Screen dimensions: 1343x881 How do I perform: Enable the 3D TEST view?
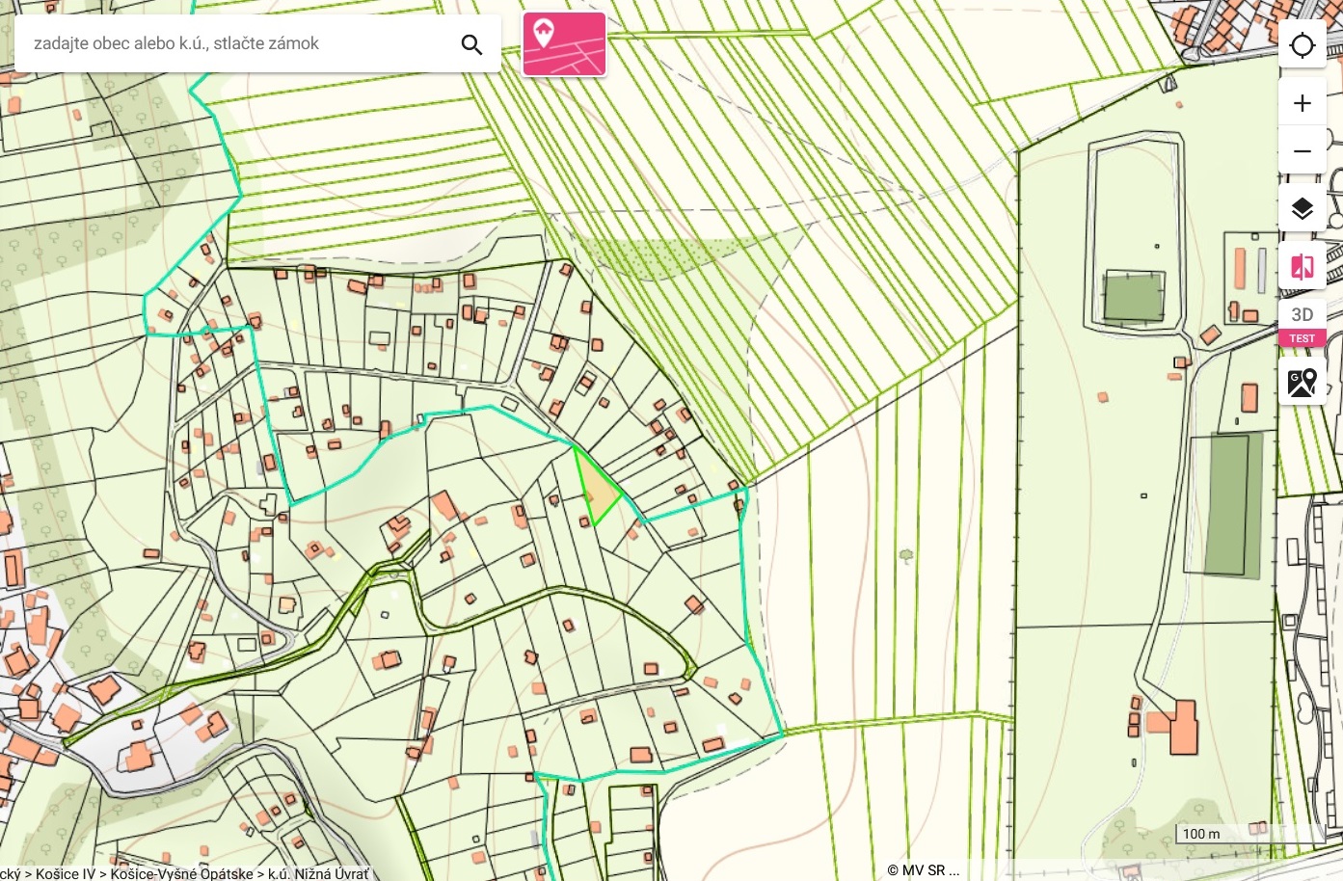[x=1303, y=324]
